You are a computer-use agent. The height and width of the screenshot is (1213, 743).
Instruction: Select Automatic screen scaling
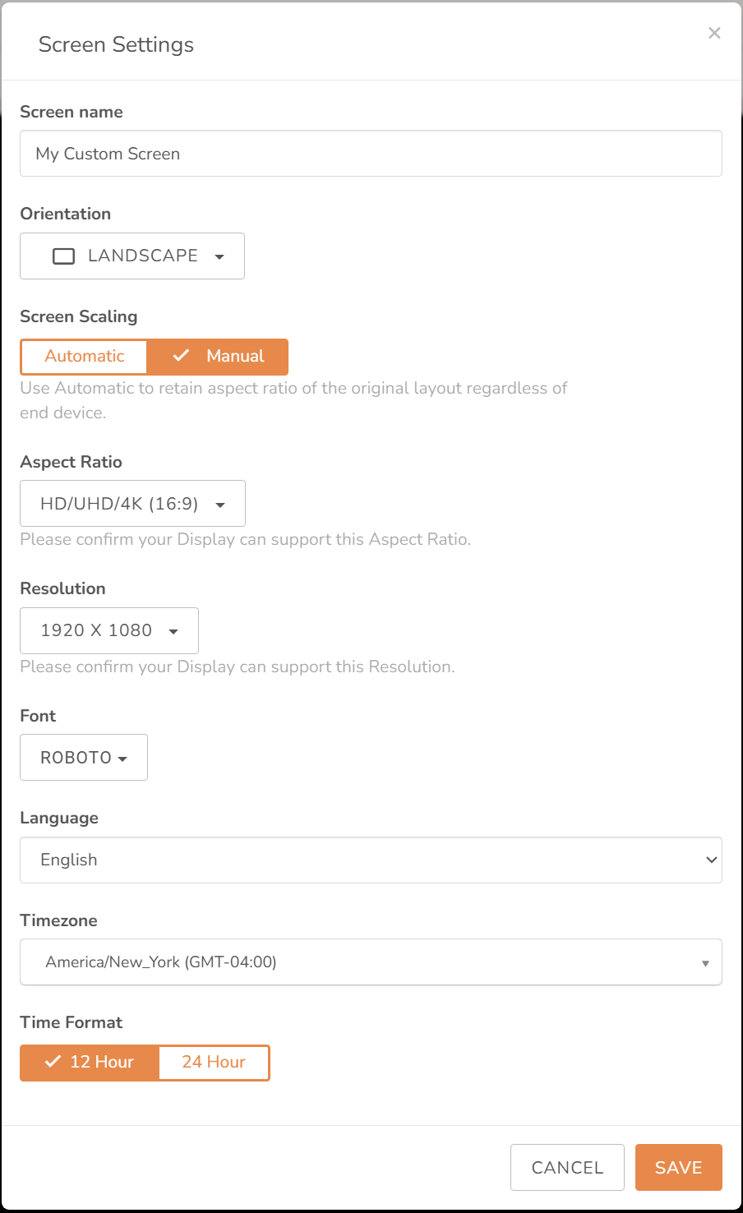point(84,357)
